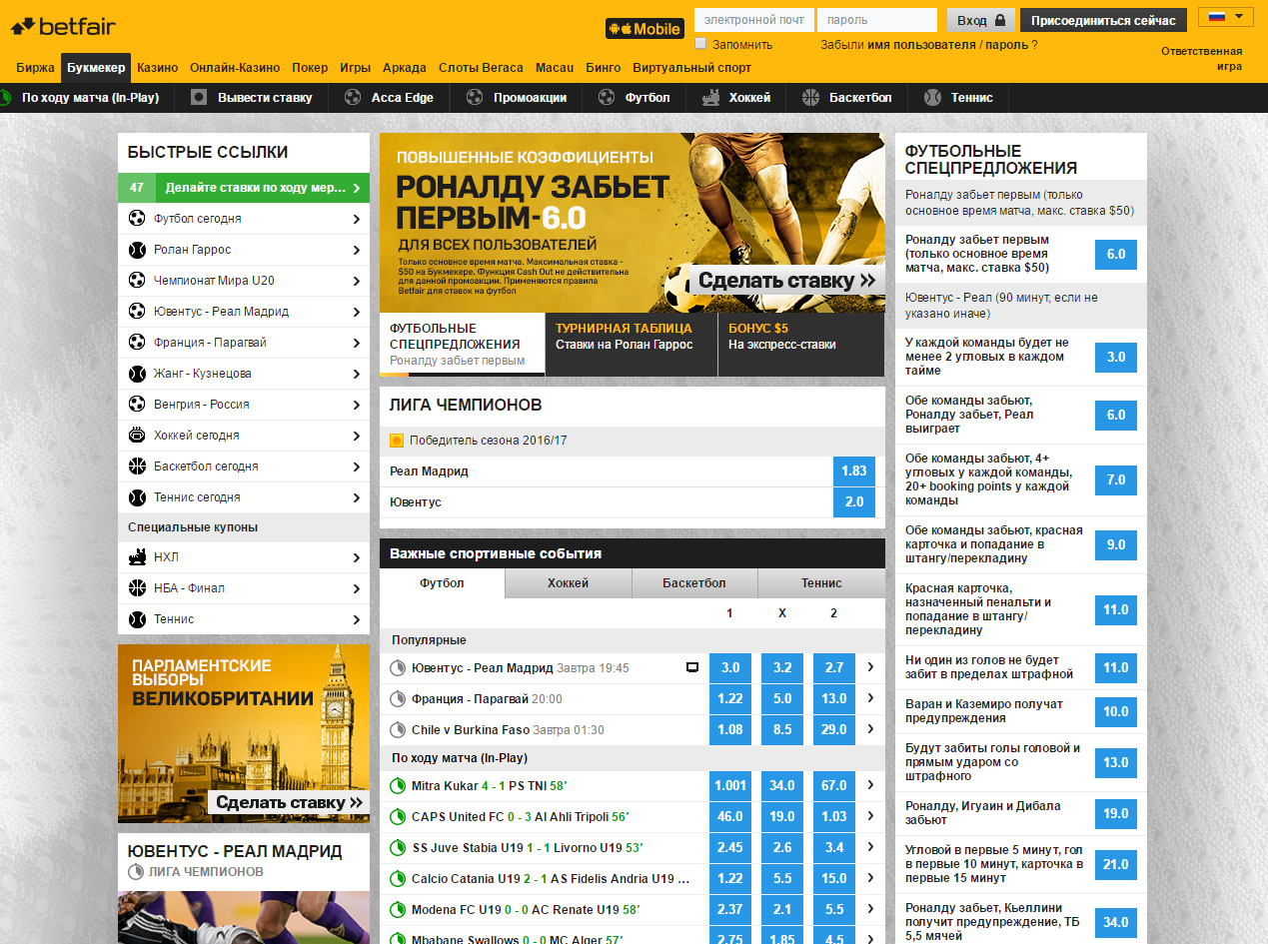The width and height of the screenshot is (1268, 944).
Task: Open the Слоты Вегаса menu item
Action: tap(481, 68)
